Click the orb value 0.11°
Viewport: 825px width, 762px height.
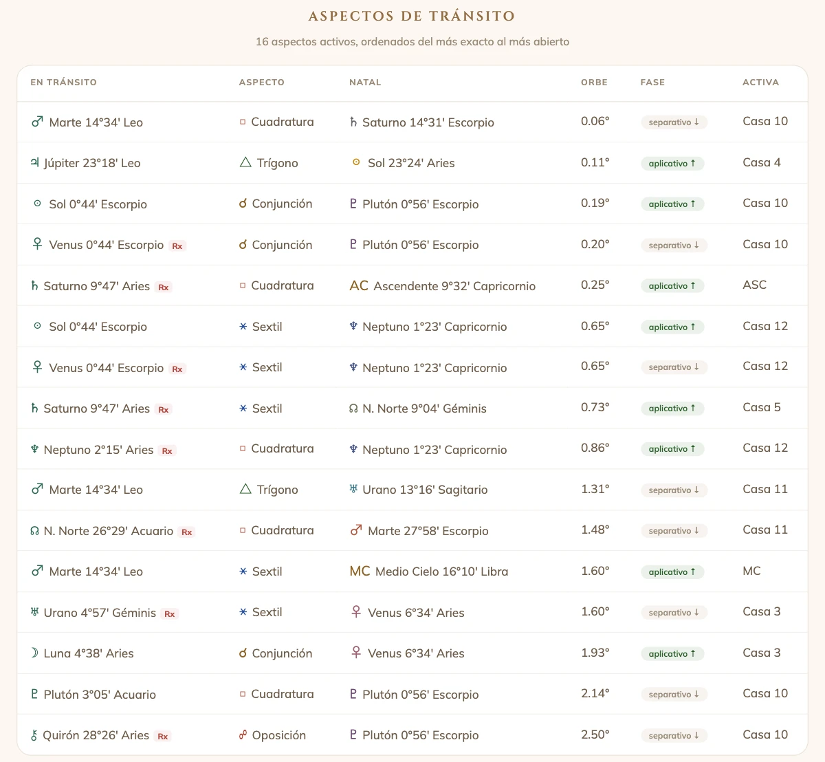[x=595, y=162]
